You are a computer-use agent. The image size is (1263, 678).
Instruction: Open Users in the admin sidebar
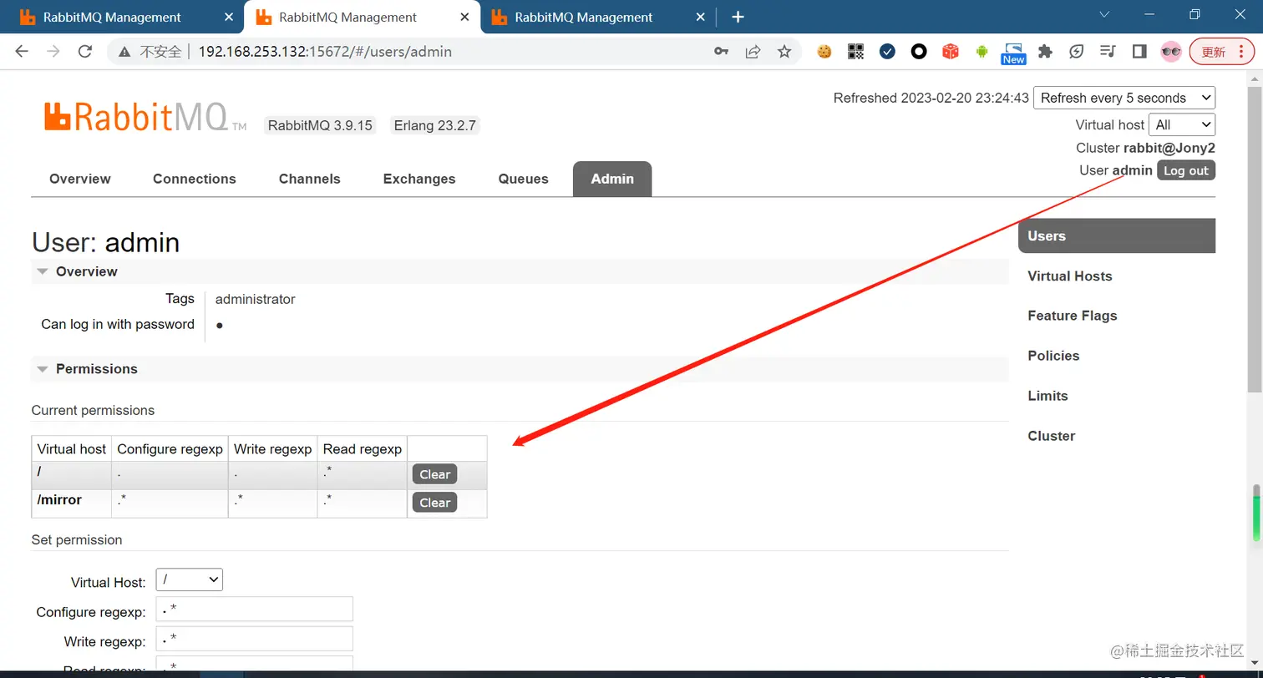tap(1117, 236)
